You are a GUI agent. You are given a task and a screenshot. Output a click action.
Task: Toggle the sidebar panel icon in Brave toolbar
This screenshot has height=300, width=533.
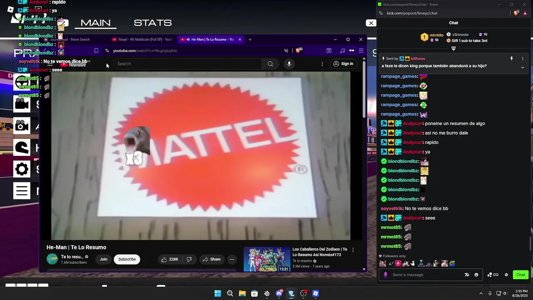pos(329,50)
